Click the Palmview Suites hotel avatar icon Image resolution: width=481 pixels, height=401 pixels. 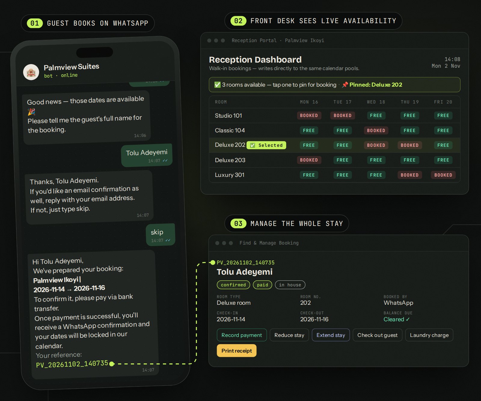(x=31, y=72)
